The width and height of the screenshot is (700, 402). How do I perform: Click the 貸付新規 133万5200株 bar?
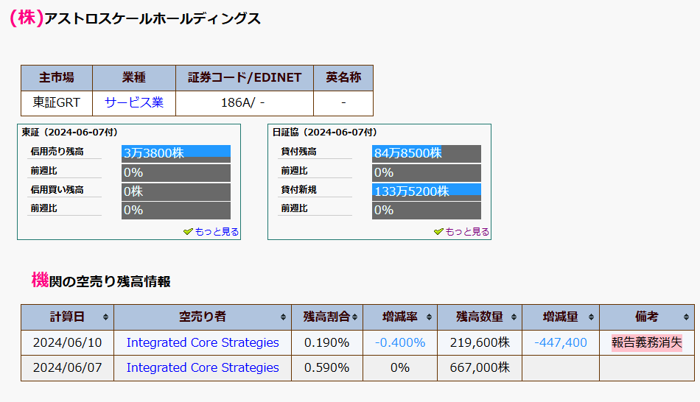427,191
